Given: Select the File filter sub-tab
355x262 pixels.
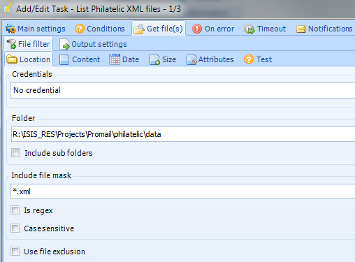Looking at the screenshot, I should [x=29, y=44].
